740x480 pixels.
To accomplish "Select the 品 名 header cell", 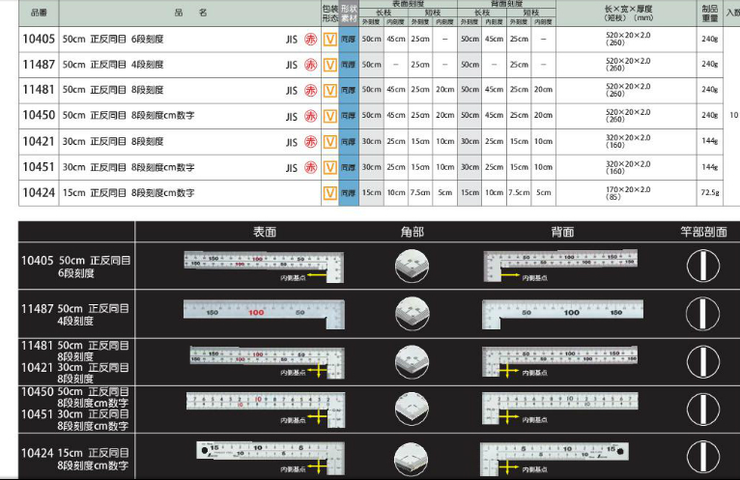I will pyautogui.click(x=190, y=13).
